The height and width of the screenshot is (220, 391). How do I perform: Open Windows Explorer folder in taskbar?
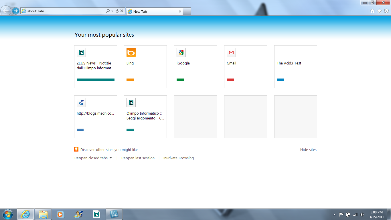click(43, 214)
